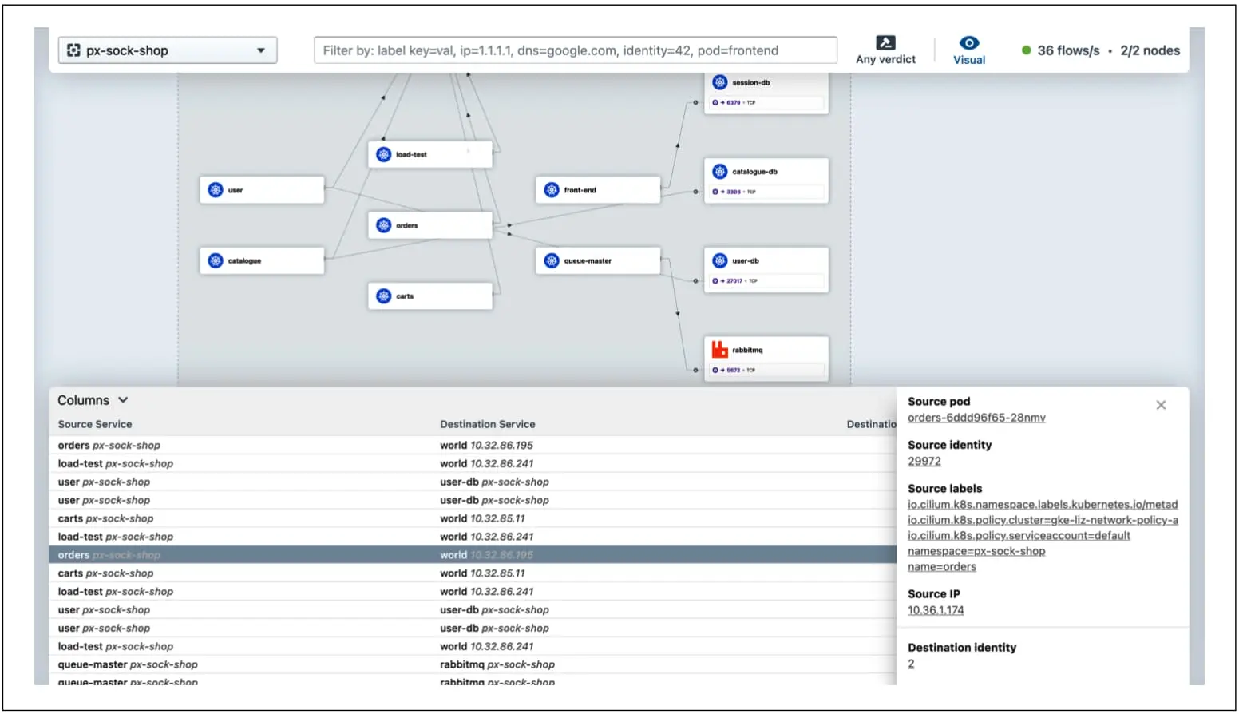The image size is (1239, 714).
Task: Open the Any verdict filter
Action: [885, 50]
